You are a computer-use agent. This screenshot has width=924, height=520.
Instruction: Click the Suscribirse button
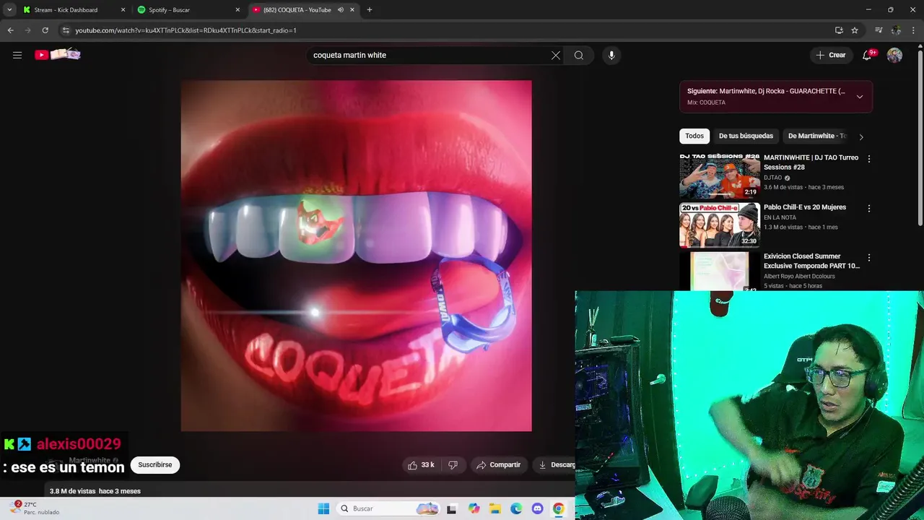click(x=155, y=465)
